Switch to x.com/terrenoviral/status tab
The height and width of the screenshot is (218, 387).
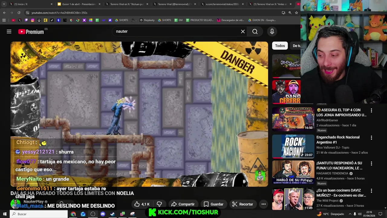(x=222, y=4)
